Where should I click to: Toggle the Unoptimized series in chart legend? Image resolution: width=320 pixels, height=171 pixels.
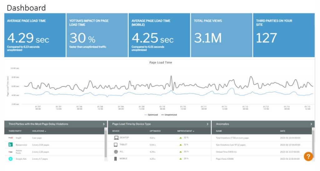click(x=169, y=115)
